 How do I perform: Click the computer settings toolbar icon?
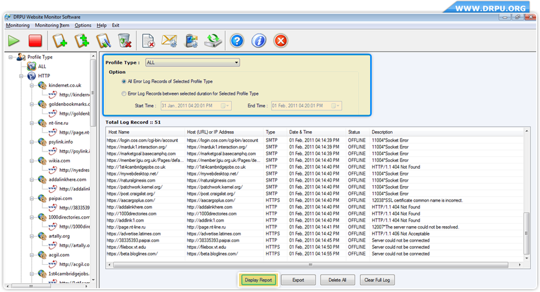click(191, 41)
